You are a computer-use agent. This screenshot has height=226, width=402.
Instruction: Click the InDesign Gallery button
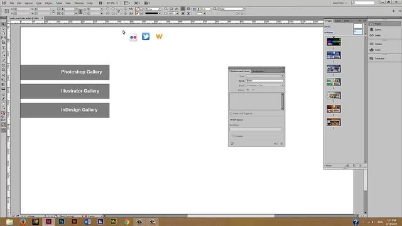tap(65, 110)
